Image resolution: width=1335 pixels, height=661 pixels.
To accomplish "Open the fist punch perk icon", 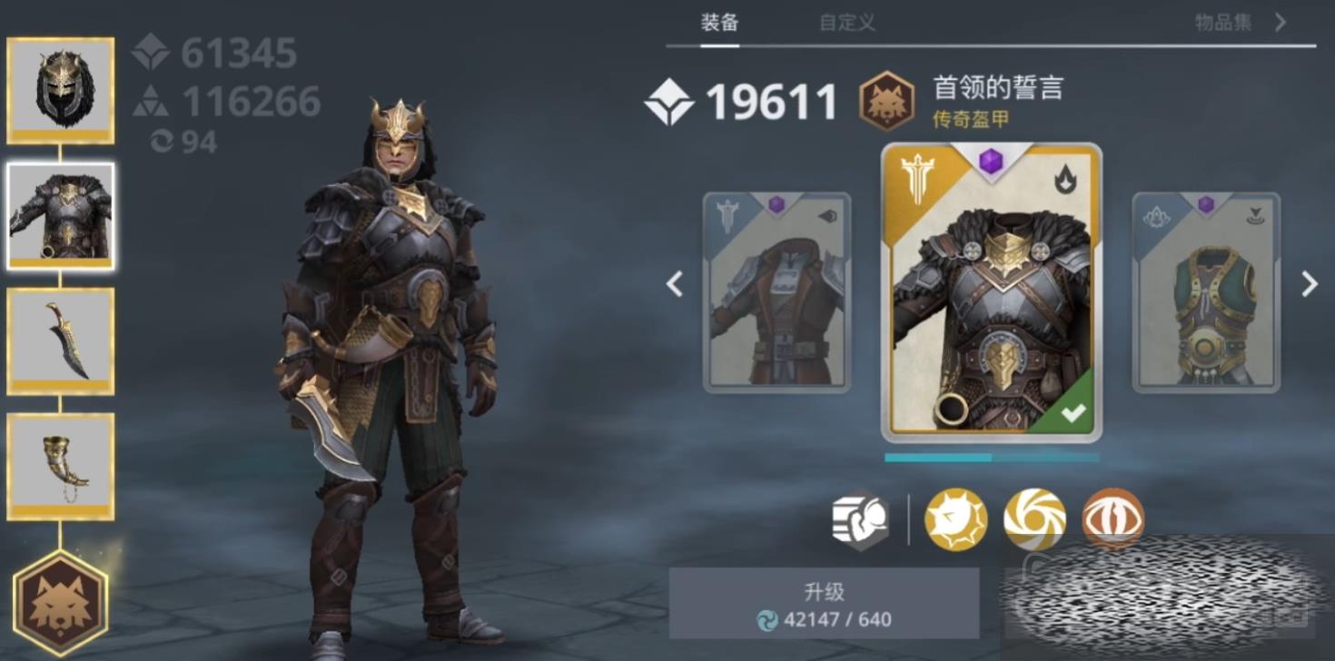I will 860,520.
